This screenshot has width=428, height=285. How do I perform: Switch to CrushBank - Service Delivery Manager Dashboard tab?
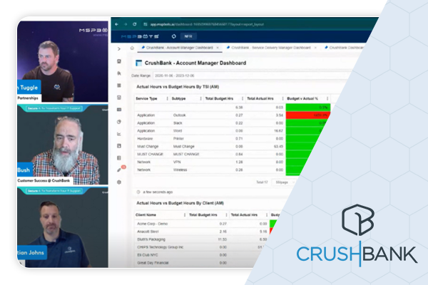point(271,48)
